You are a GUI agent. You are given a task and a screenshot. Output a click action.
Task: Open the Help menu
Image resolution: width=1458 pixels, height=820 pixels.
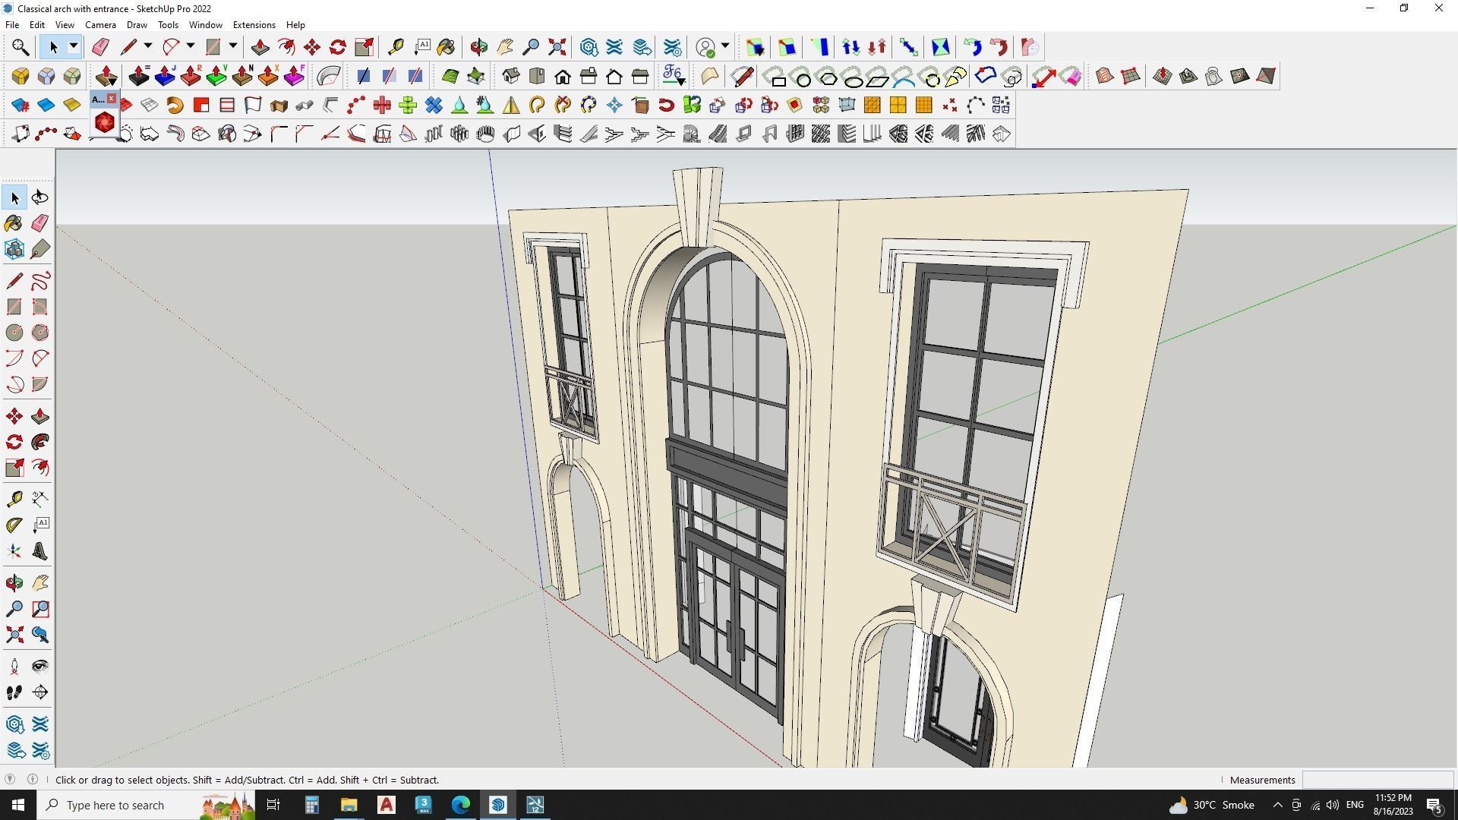click(295, 25)
